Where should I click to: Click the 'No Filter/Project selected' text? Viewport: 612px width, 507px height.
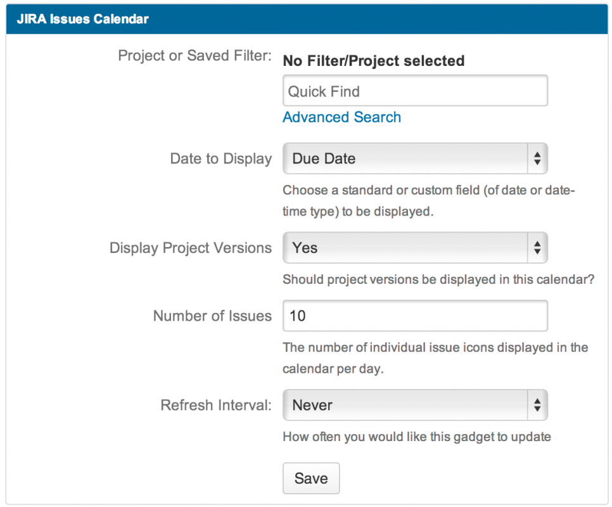[373, 61]
